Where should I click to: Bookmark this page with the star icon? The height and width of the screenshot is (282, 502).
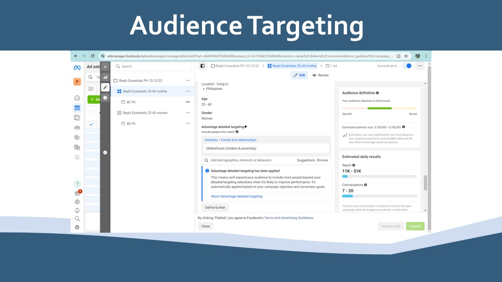406,56
